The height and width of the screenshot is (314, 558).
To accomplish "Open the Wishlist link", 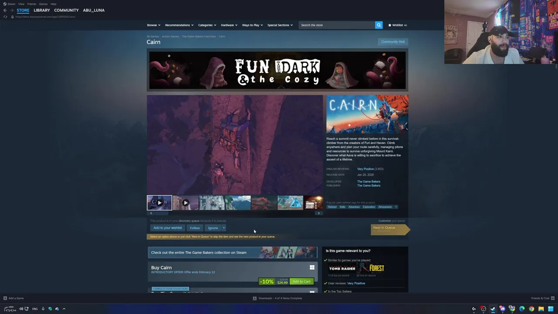I will click(398, 25).
